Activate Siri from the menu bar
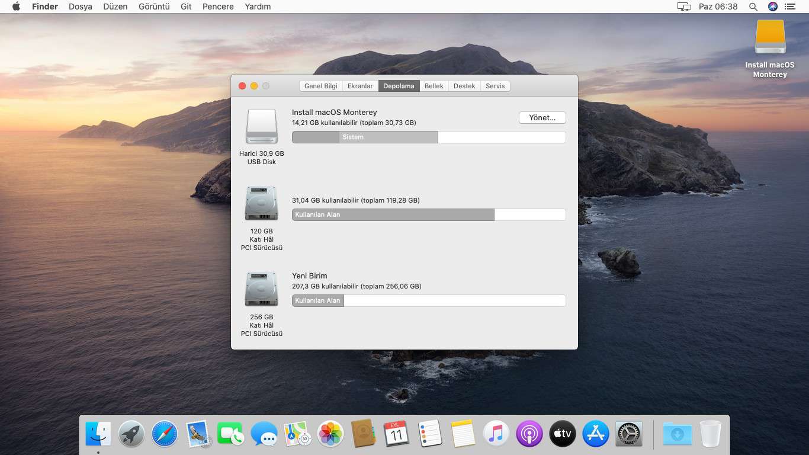809x455 pixels. click(x=772, y=7)
